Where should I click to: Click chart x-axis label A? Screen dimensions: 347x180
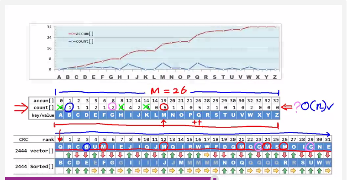coord(59,77)
